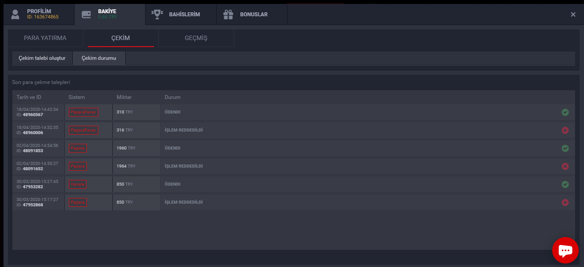Click the PaparaFavex badge for 310 TRY
The image size is (584, 267).
point(83,112)
